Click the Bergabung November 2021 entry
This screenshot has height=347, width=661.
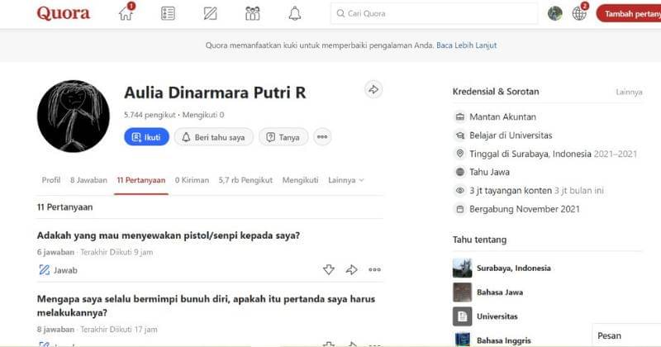pyautogui.click(x=525, y=209)
